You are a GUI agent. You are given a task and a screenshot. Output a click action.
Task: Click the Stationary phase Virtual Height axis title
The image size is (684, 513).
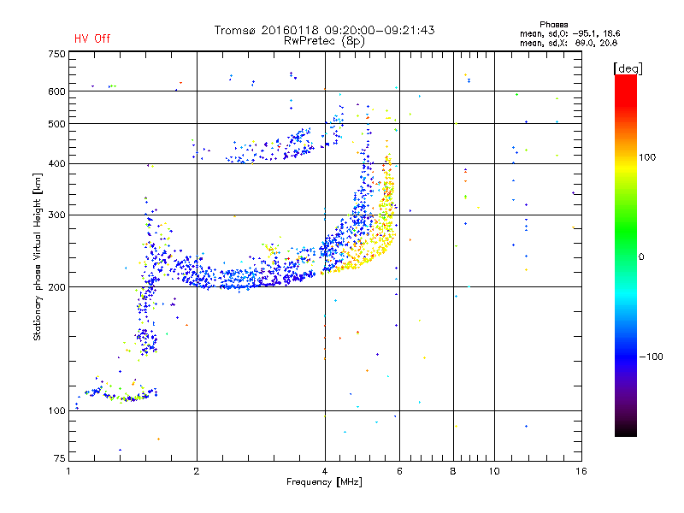pyautogui.click(x=37, y=256)
